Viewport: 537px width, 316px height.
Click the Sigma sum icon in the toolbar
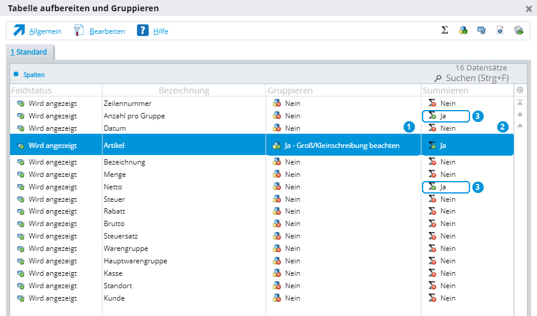pos(445,30)
